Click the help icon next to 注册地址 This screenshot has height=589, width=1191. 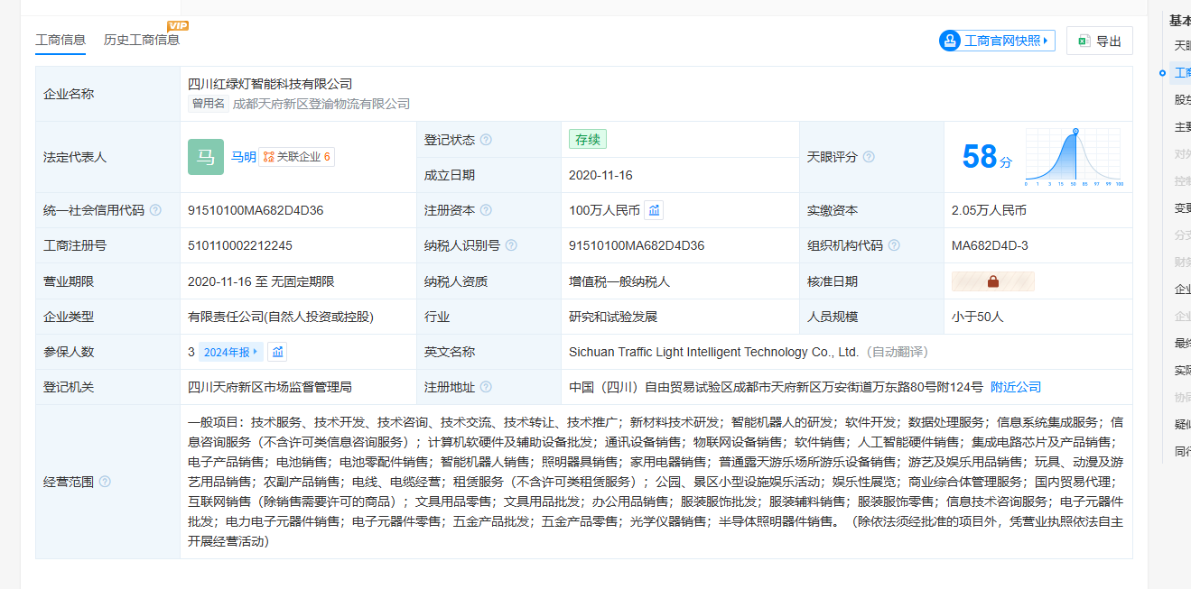pos(486,387)
